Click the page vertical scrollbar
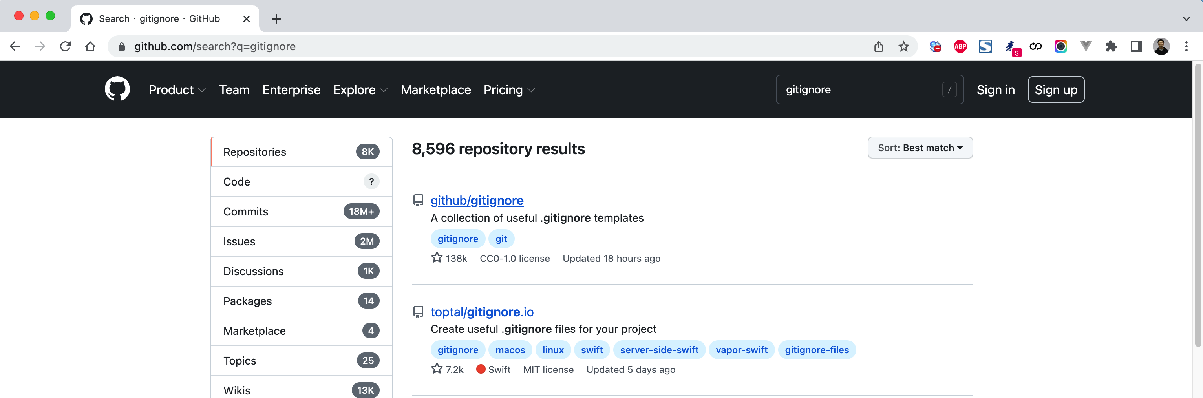 pyautogui.click(x=1198, y=205)
